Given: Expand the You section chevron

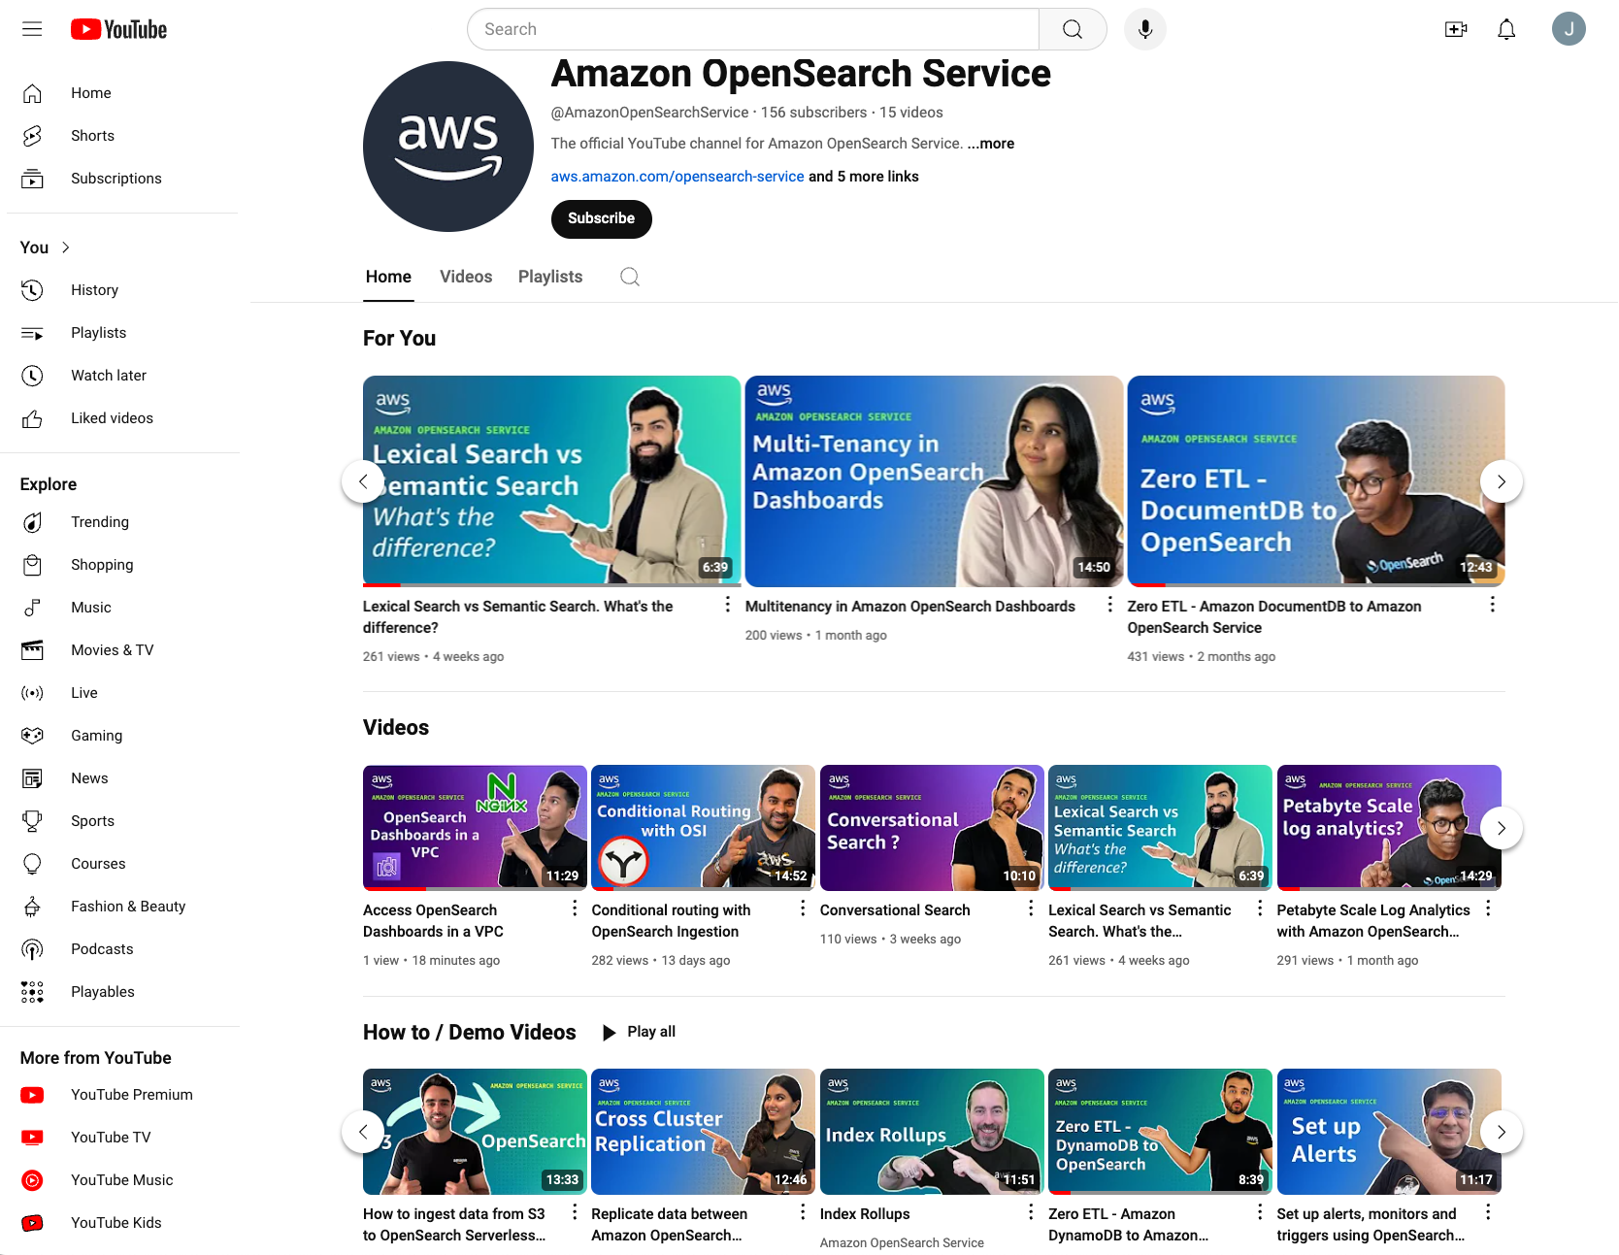Looking at the screenshot, I should tap(66, 248).
